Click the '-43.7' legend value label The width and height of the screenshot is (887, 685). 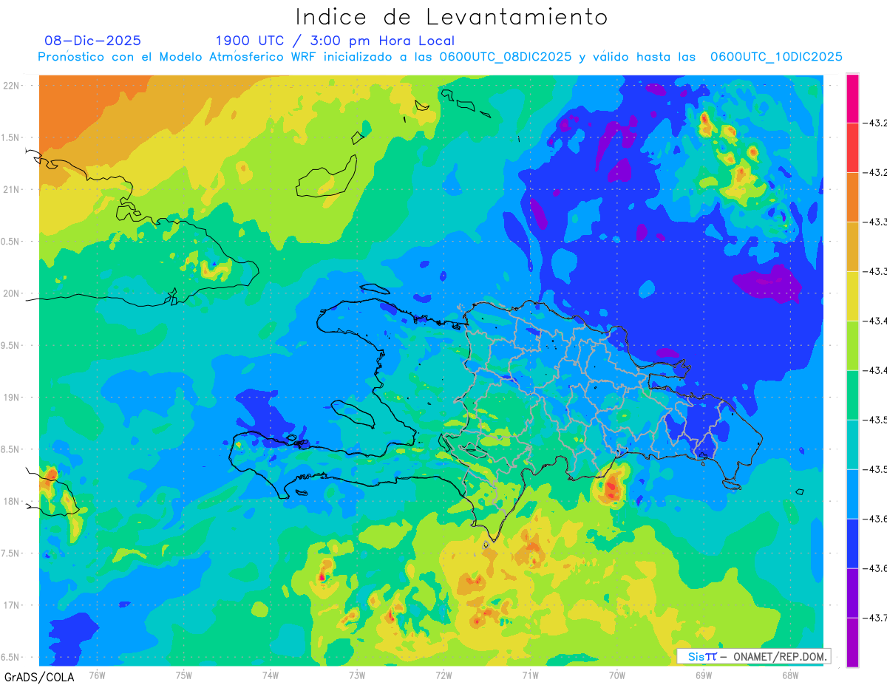pos(877,618)
